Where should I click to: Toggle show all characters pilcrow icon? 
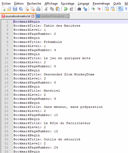[126, 9]
